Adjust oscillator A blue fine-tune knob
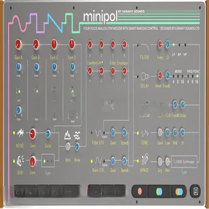The image size is (209, 209). pyautogui.click(x=18, y=67)
